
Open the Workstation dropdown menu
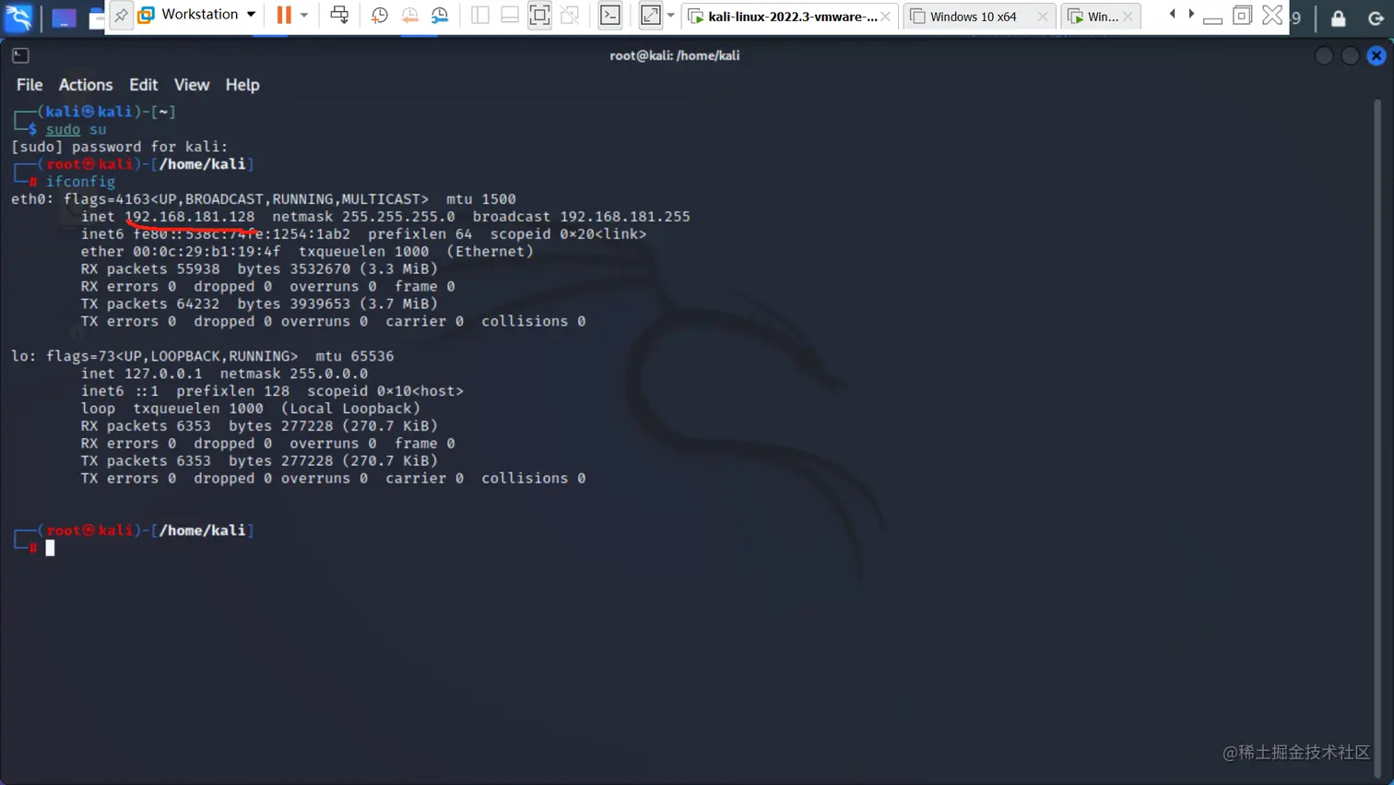[197, 15]
